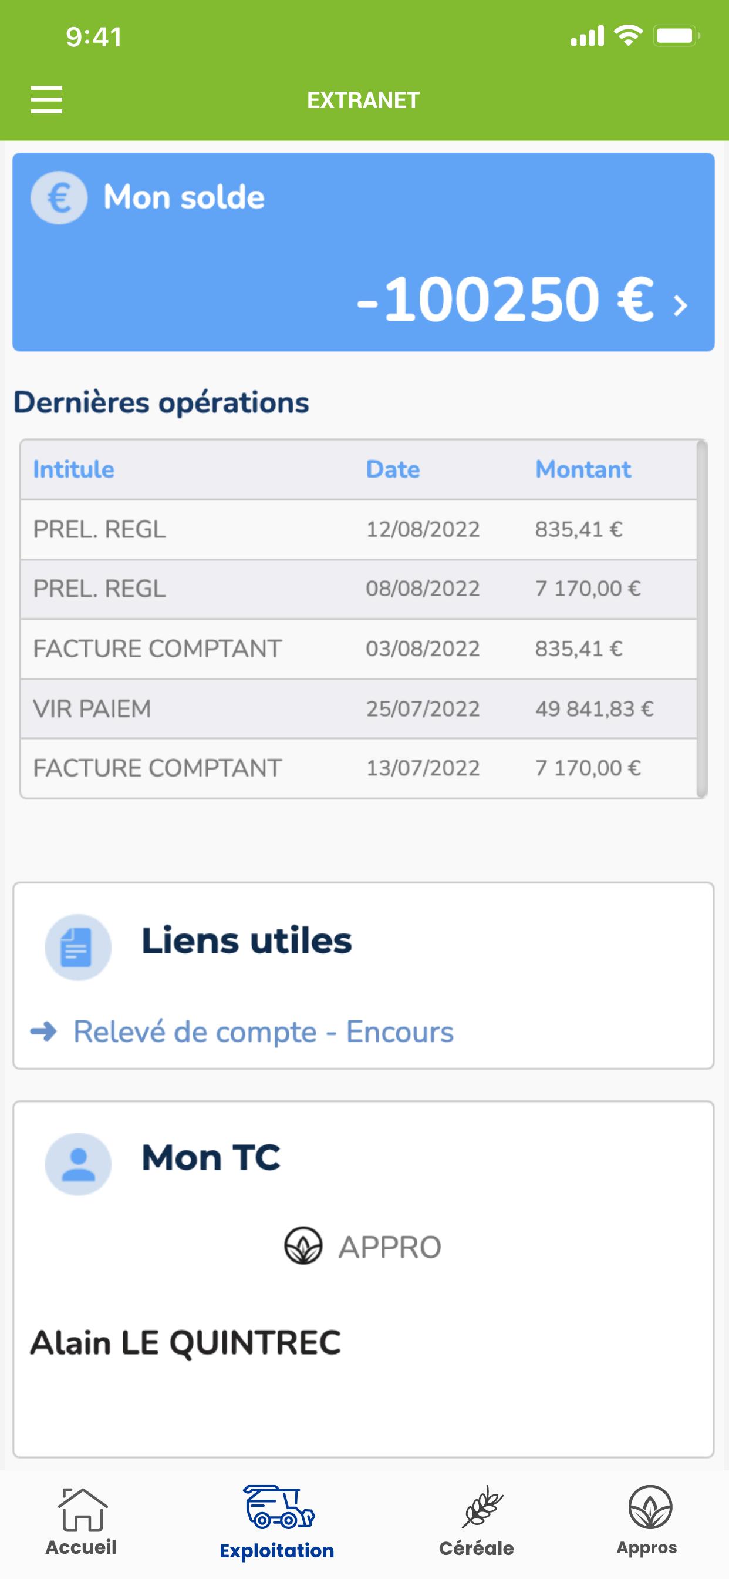Select contact Alain LE QUINTREC
729x1579 pixels.
click(x=185, y=1342)
